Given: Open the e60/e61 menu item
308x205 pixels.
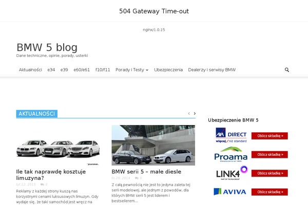Looking at the screenshot, I should click(82, 70).
